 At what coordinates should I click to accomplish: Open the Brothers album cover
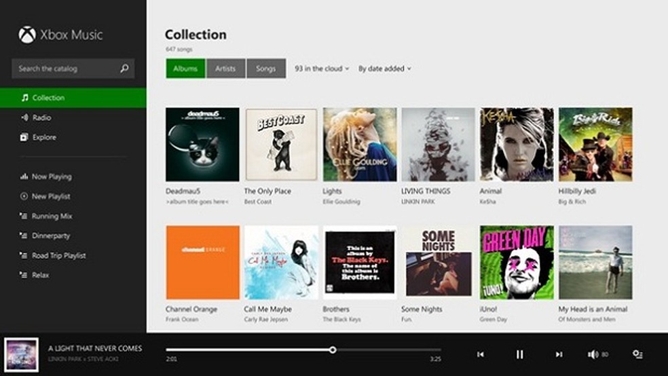tap(360, 262)
